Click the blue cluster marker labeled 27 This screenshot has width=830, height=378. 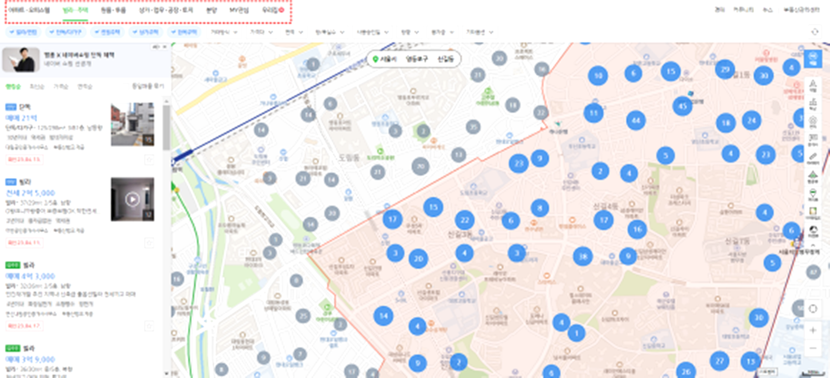click(720, 361)
